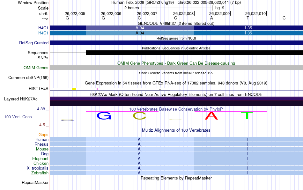Click GENCODE V49lift37 track title
The image size is (303, 190).
click(176, 24)
